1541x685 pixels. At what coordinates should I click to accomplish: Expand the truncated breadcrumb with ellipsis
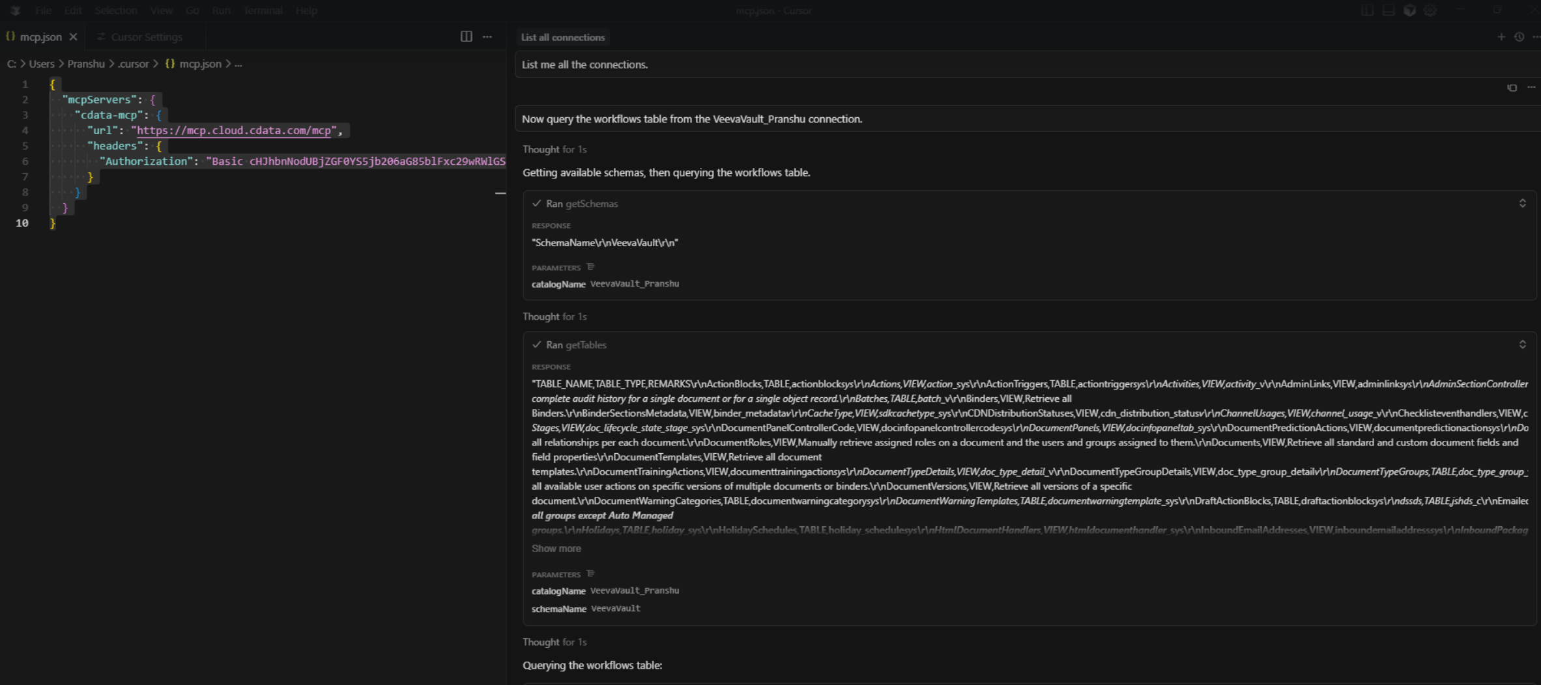tap(238, 64)
